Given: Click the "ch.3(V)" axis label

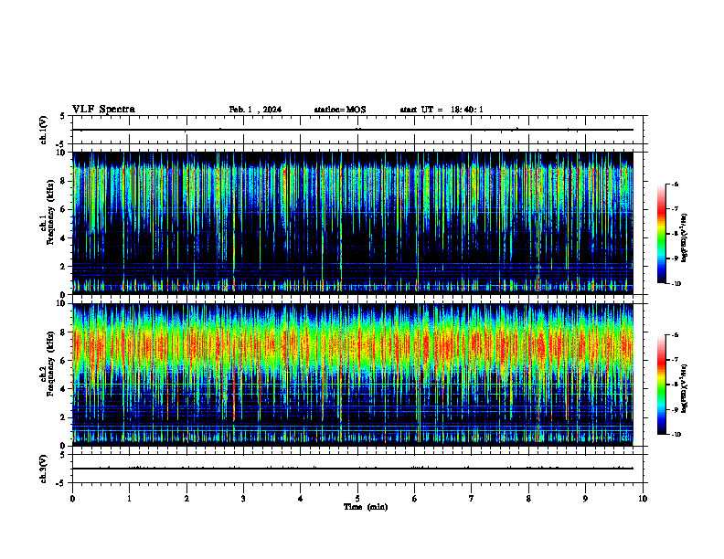Looking at the screenshot, I should coord(44,469).
